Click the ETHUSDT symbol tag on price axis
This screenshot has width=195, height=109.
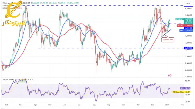coord(180,19)
